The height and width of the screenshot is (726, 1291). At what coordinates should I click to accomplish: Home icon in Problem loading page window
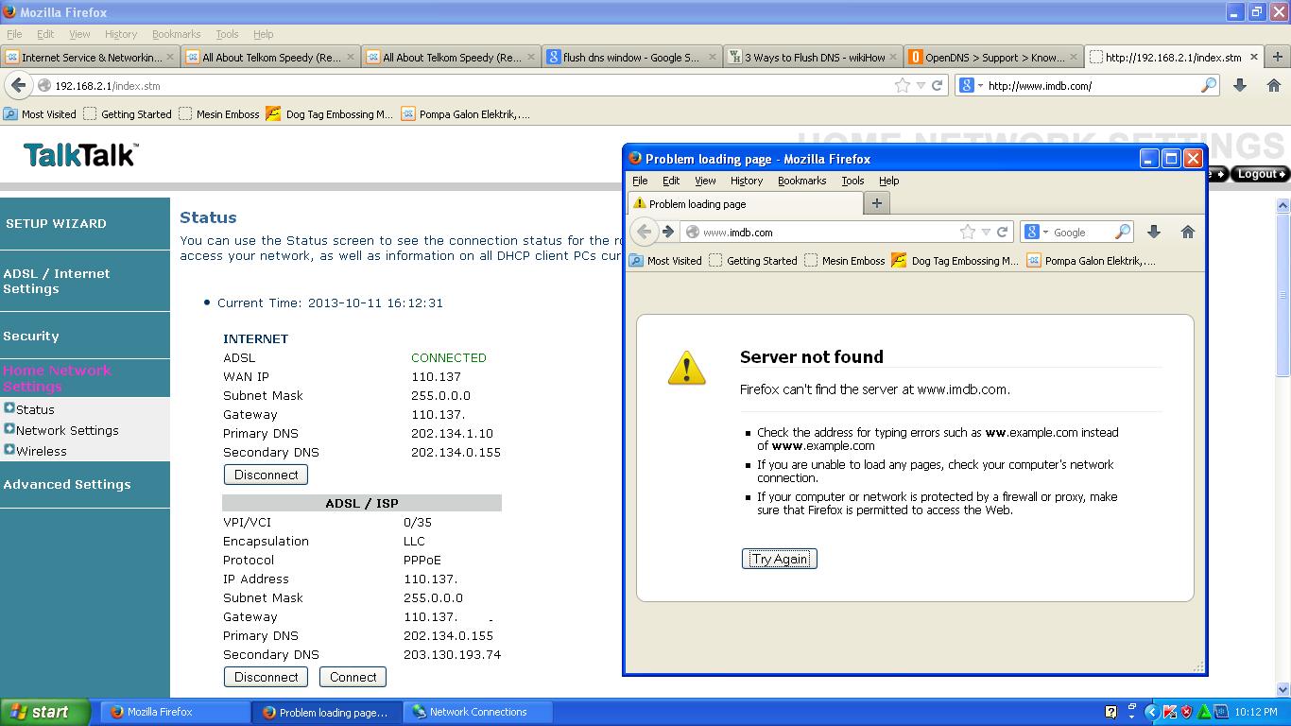coord(1188,232)
